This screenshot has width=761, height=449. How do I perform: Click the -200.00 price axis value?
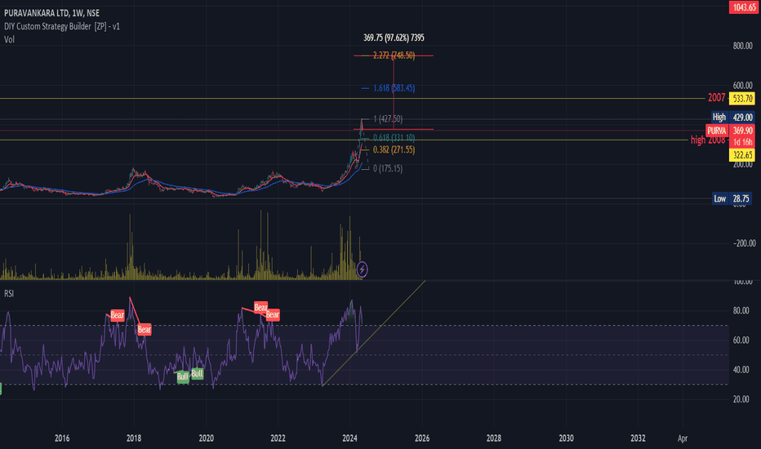[x=744, y=243]
